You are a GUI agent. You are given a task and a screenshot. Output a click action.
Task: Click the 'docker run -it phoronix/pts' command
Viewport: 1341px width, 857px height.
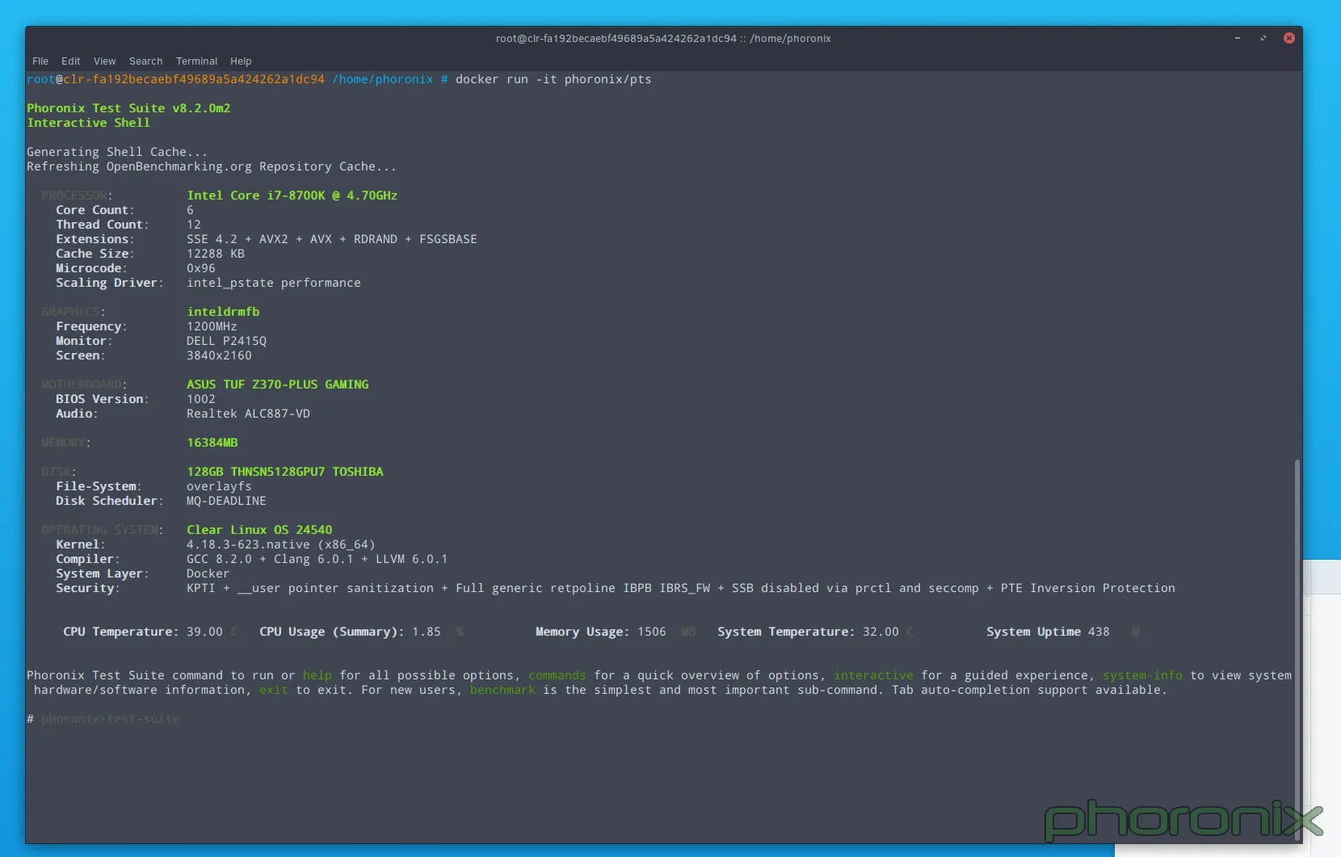click(553, 79)
